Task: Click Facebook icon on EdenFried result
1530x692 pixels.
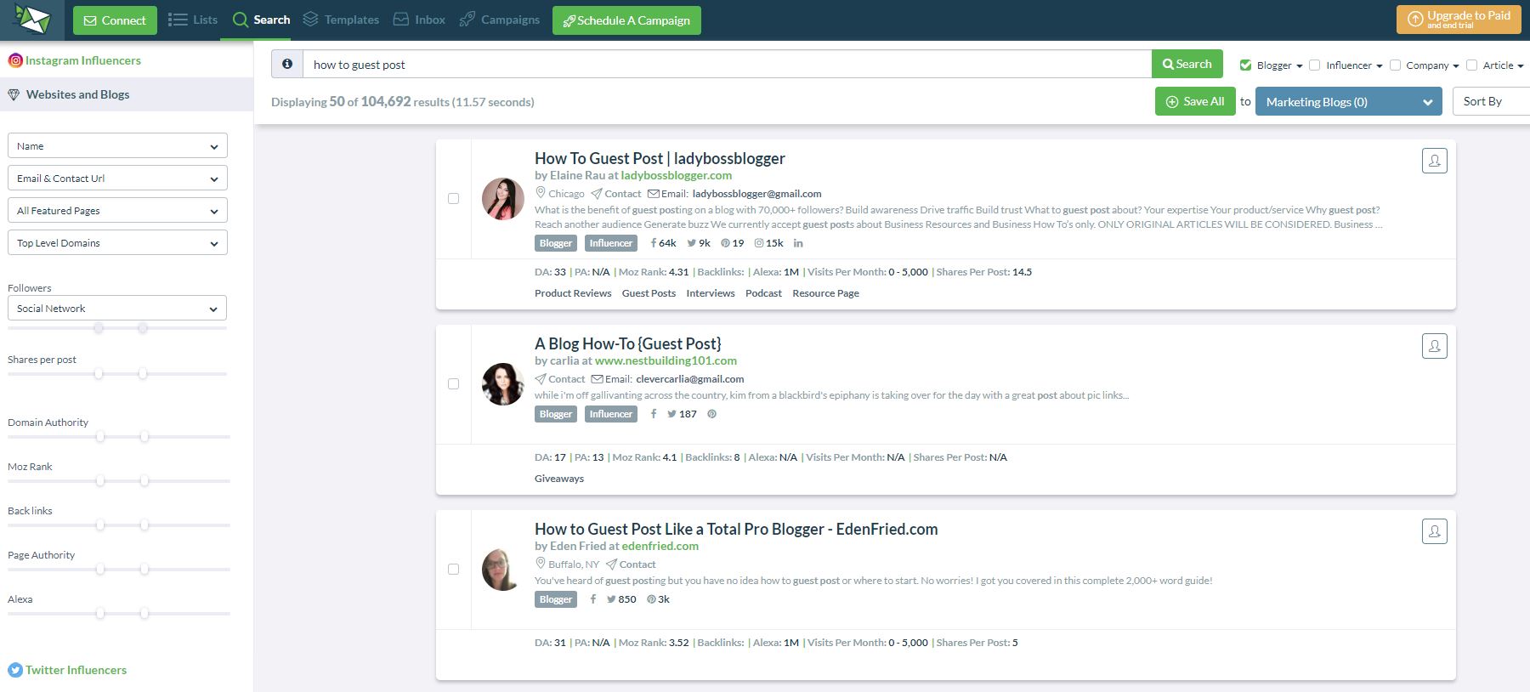Action: tap(593, 599)
